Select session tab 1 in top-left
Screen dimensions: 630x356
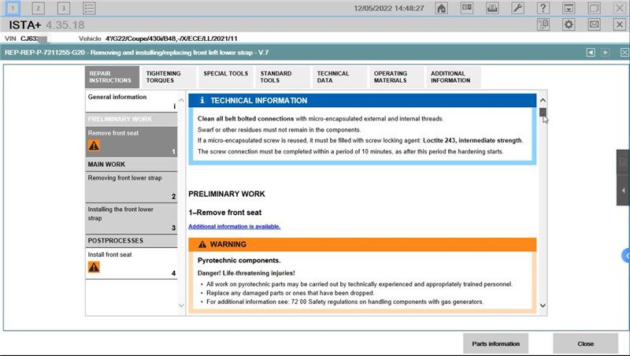pos(13,8)
